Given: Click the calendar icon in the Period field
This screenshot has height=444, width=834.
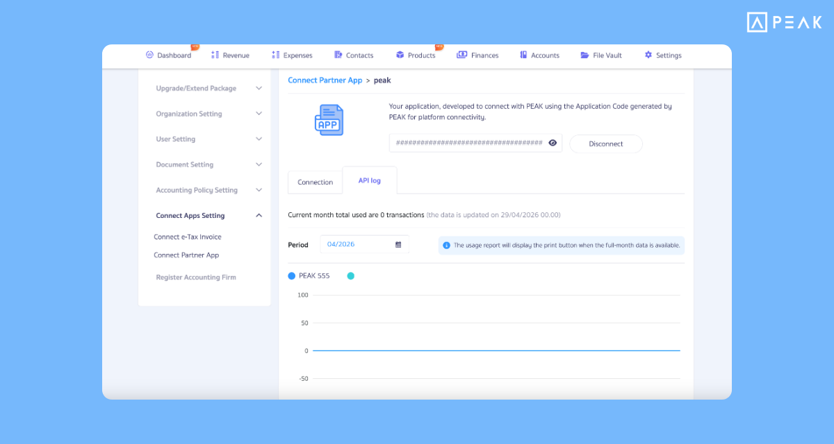Looking at the screenshot, I should tap(397, 244).
